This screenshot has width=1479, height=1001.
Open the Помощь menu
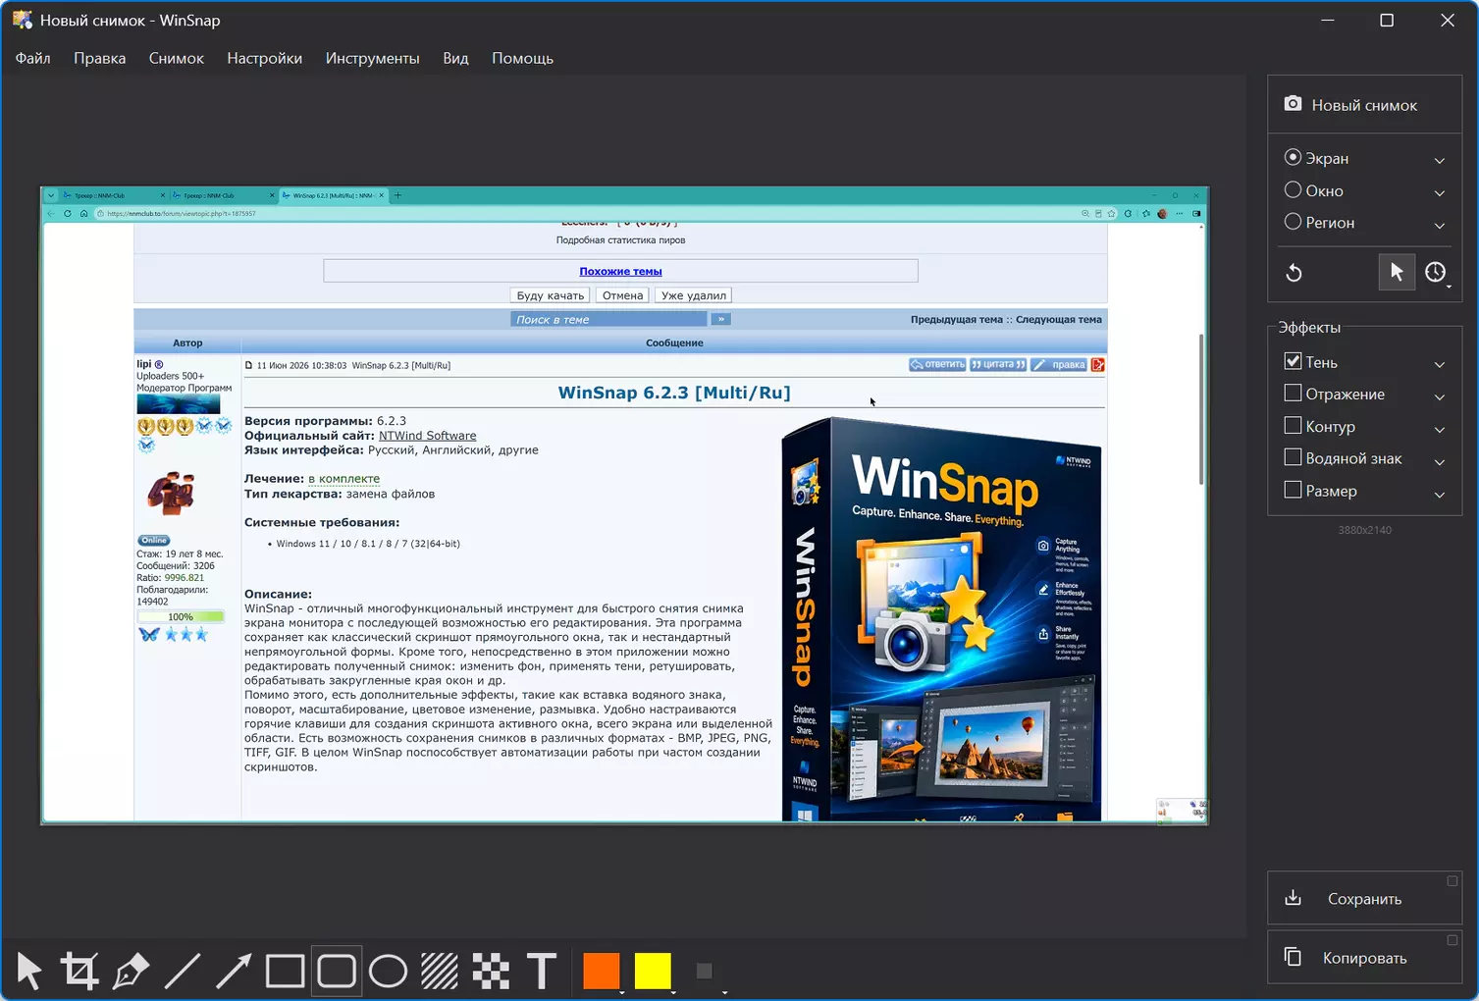pyautogui.click(x=523, y=58)
